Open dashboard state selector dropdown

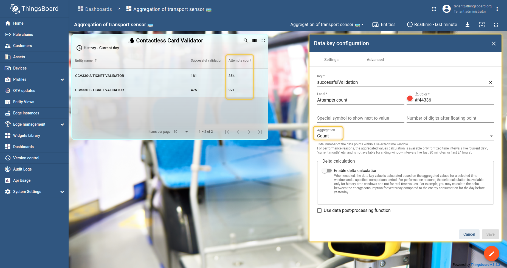(327, 25)
